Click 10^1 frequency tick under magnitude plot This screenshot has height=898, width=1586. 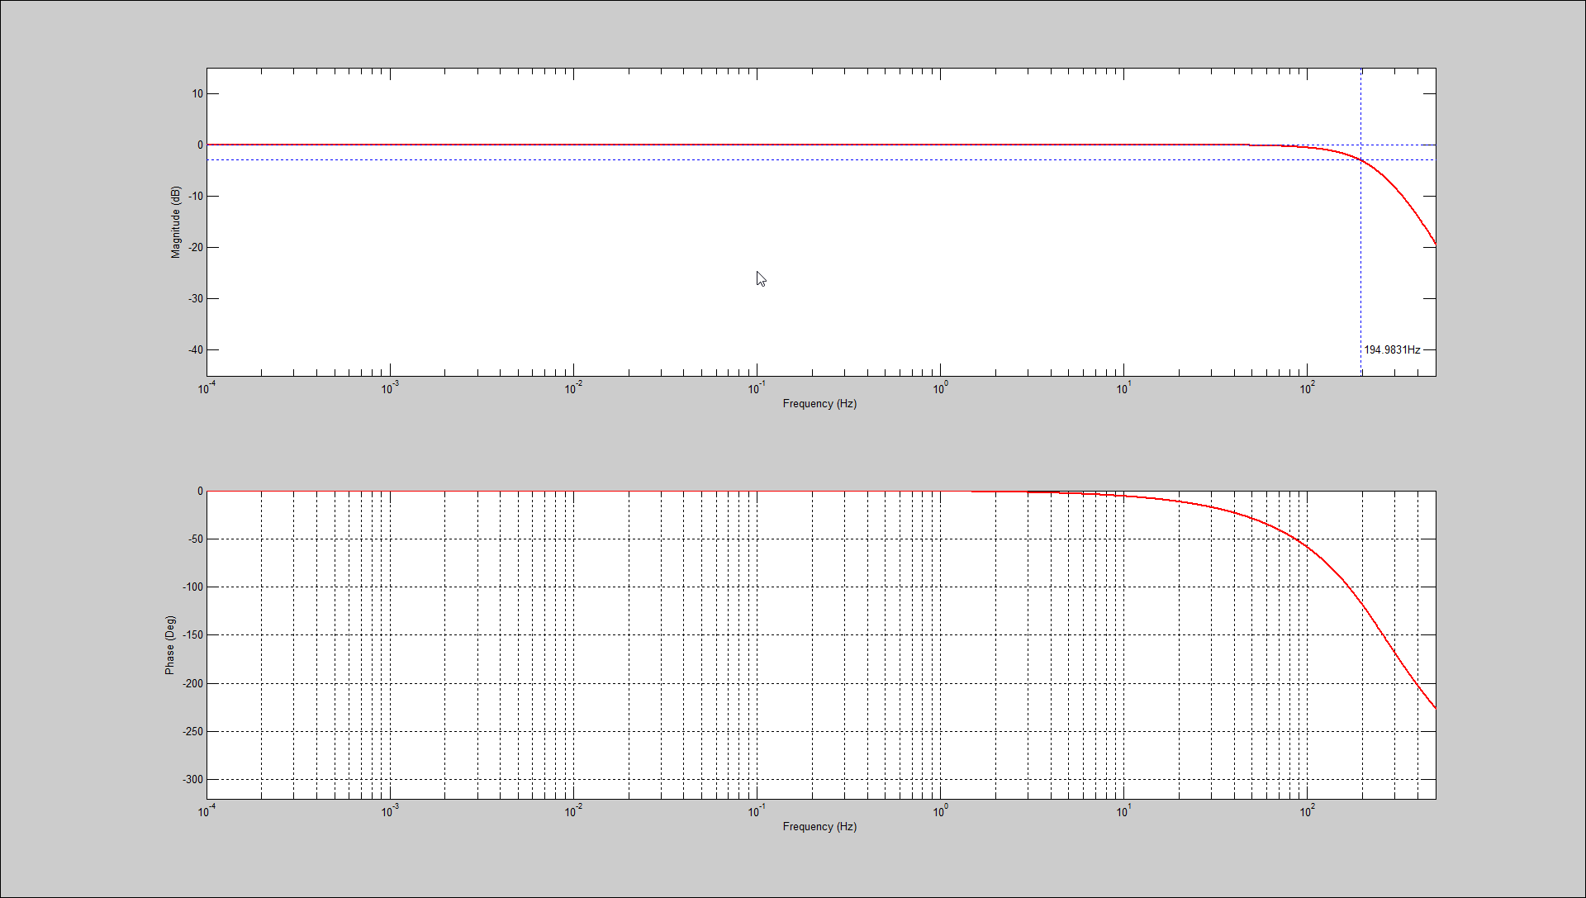(1124, 387)
